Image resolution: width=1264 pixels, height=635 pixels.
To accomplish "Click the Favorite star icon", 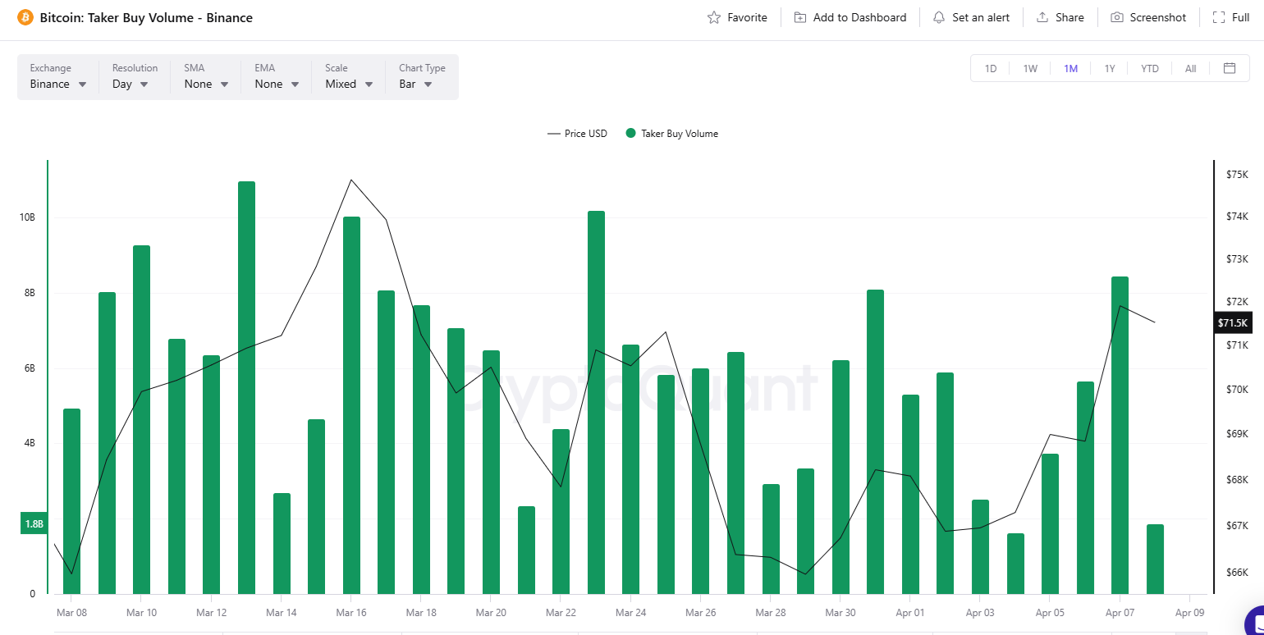I will click(714, 17).
